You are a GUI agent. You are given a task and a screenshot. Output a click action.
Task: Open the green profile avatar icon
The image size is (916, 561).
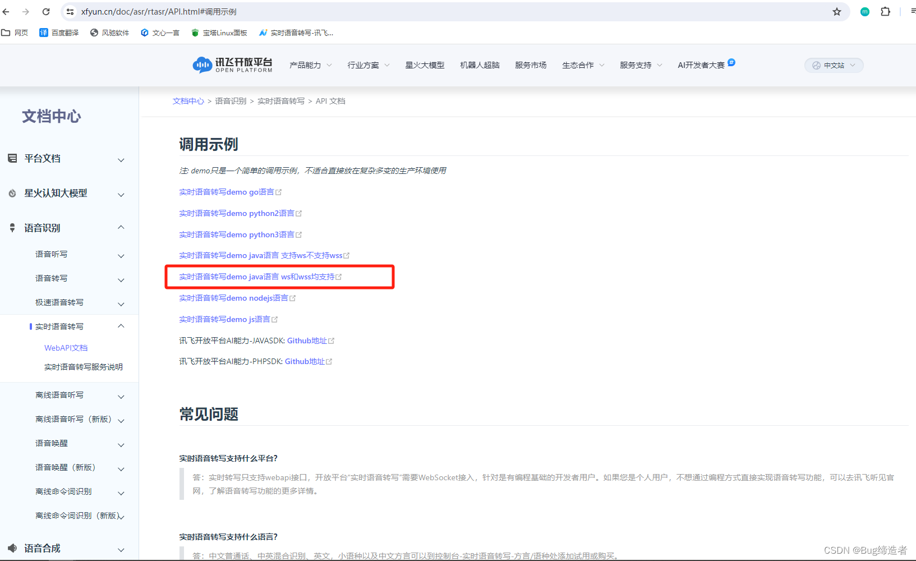865,11
